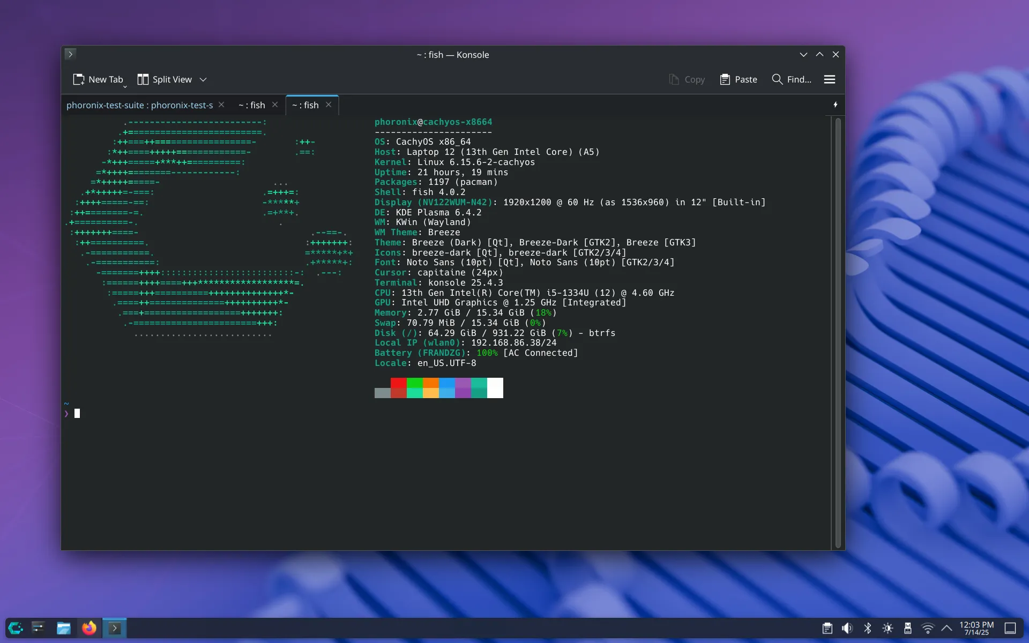Click the terminal vertical scrollbar
Image resolution: width=1029 pixels, height=643 pixels.
click(x=838, y=332)
